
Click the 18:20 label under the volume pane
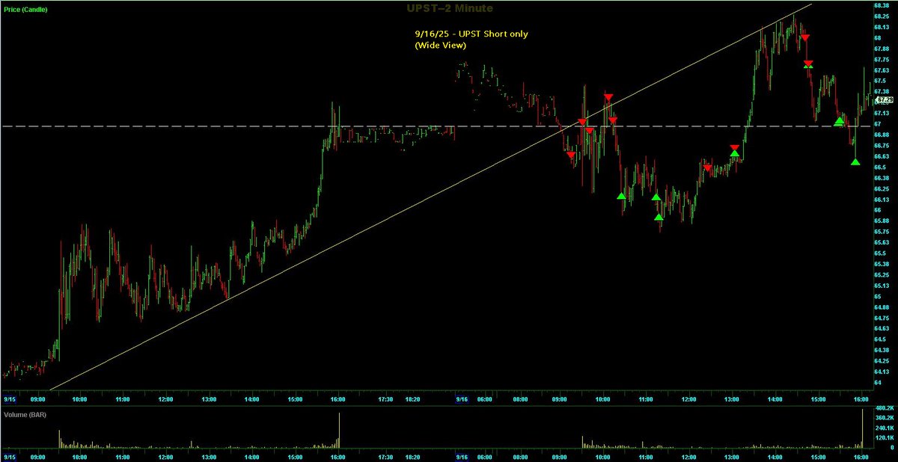click(412, 455)
